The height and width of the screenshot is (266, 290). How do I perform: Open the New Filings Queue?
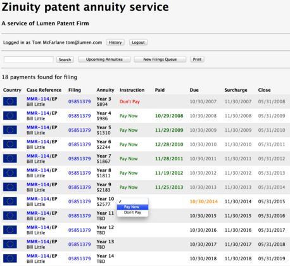[x=160, y=60]
